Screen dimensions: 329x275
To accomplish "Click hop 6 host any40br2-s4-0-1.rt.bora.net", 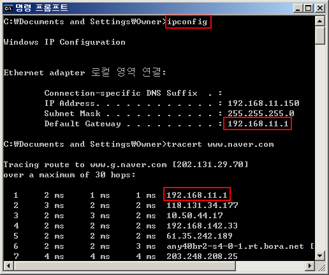I will point(235,246).
